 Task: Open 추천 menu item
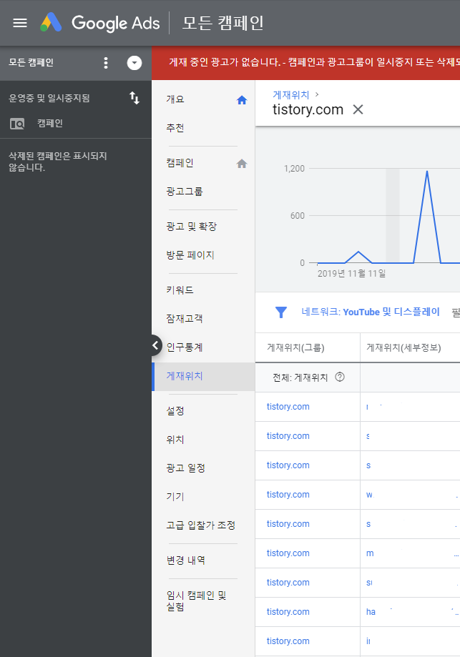coord(175,128)
